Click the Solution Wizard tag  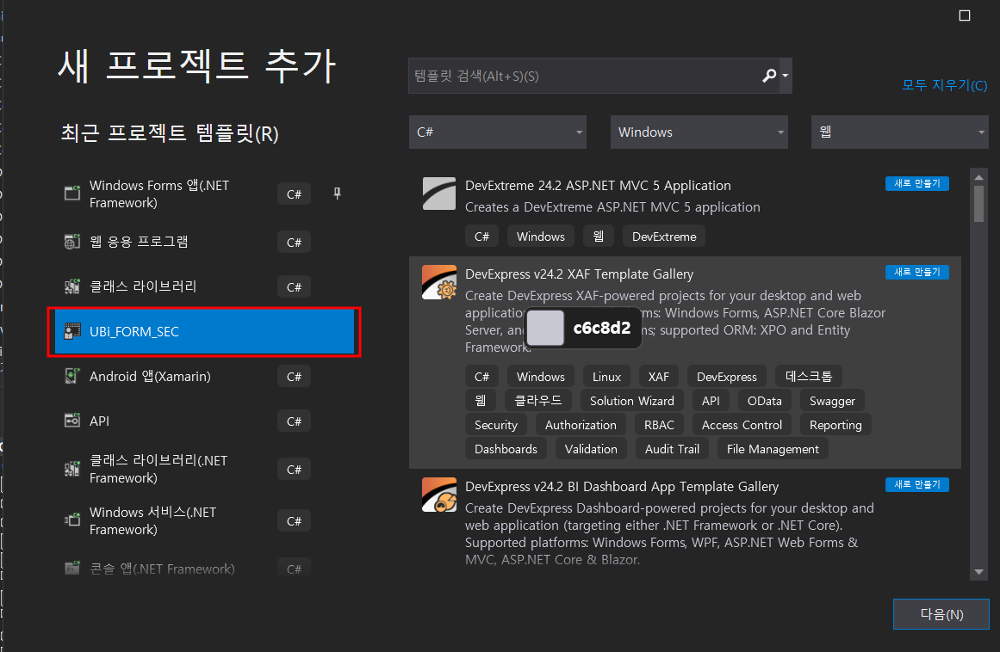[632, 401]
